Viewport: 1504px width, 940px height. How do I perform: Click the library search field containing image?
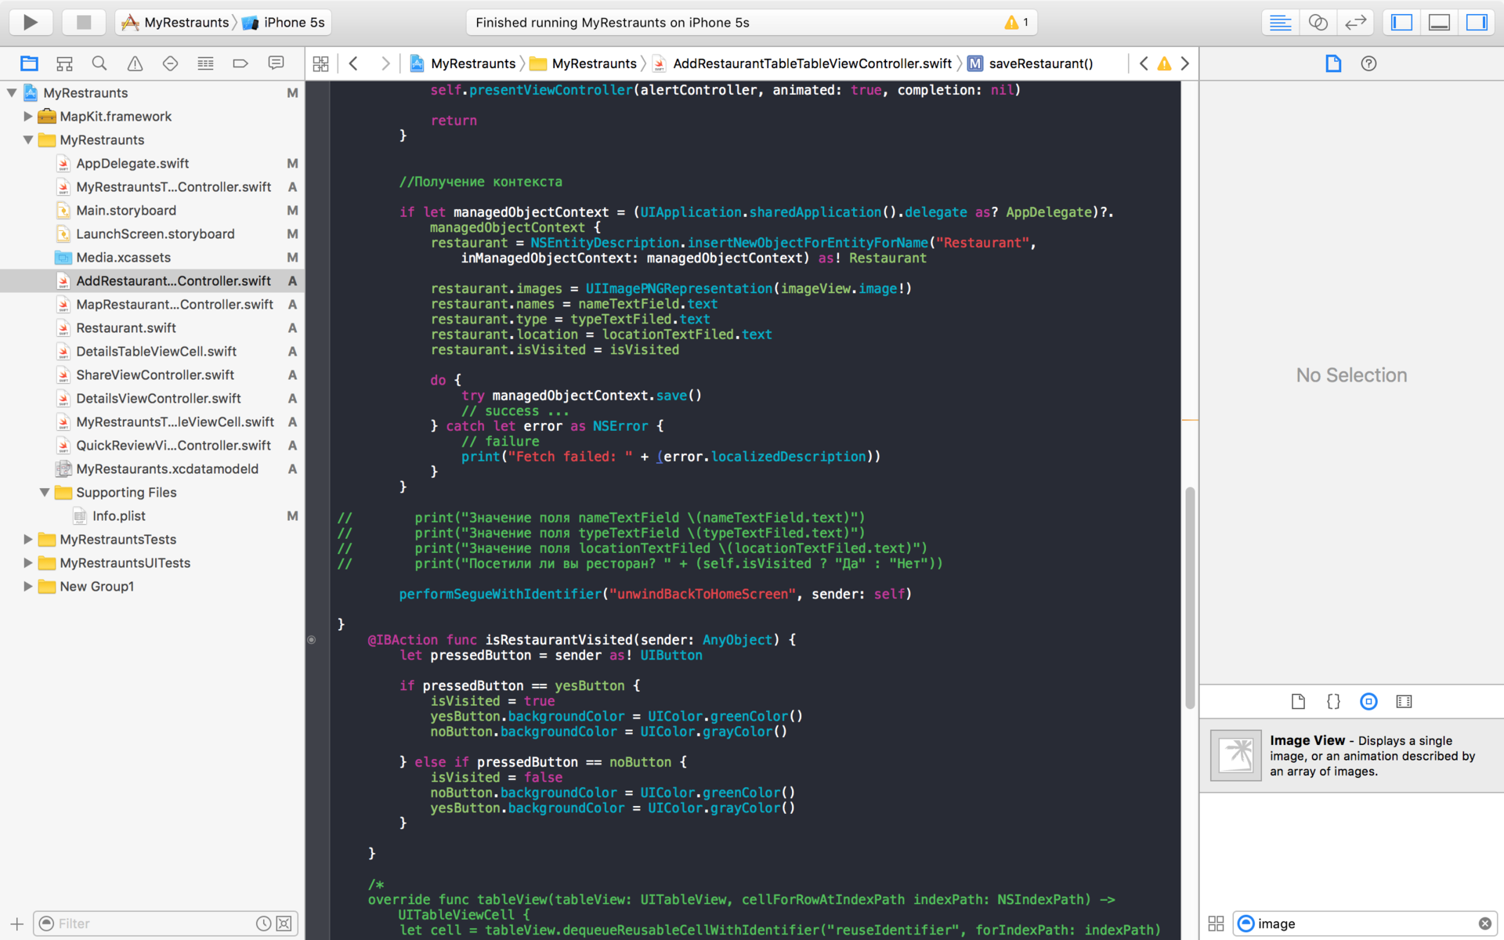pos(1365,924)
